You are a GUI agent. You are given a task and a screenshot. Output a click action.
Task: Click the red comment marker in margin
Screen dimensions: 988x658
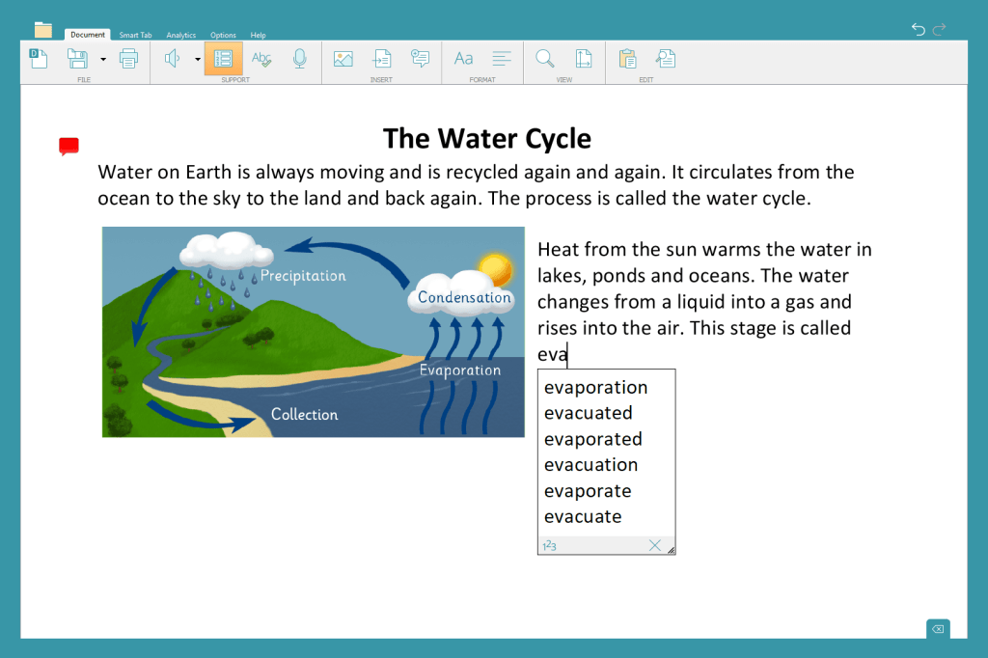click(69, 146)
